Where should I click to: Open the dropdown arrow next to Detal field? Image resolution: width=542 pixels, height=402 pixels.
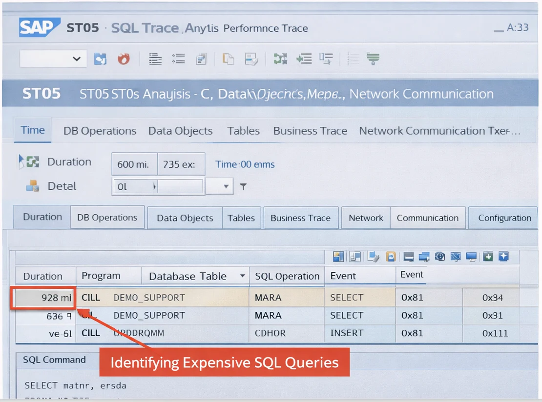pos(226,186)
